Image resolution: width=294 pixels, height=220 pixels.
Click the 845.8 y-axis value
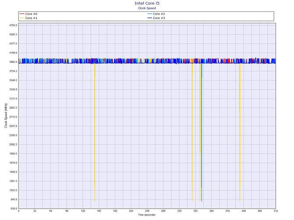click(x=13, y=199)
